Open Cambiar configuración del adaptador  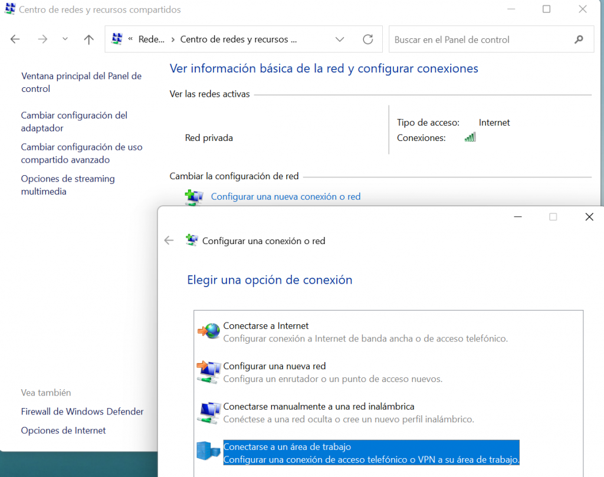click(x=74, y=121)
